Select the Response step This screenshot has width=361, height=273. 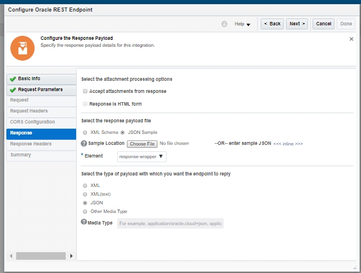41,134
